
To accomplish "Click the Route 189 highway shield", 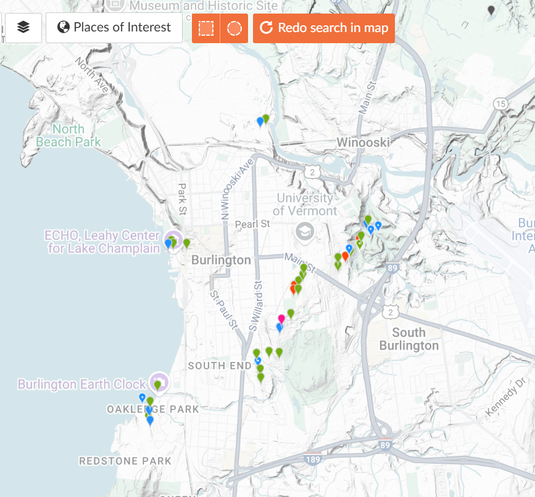I will [313, 459].
